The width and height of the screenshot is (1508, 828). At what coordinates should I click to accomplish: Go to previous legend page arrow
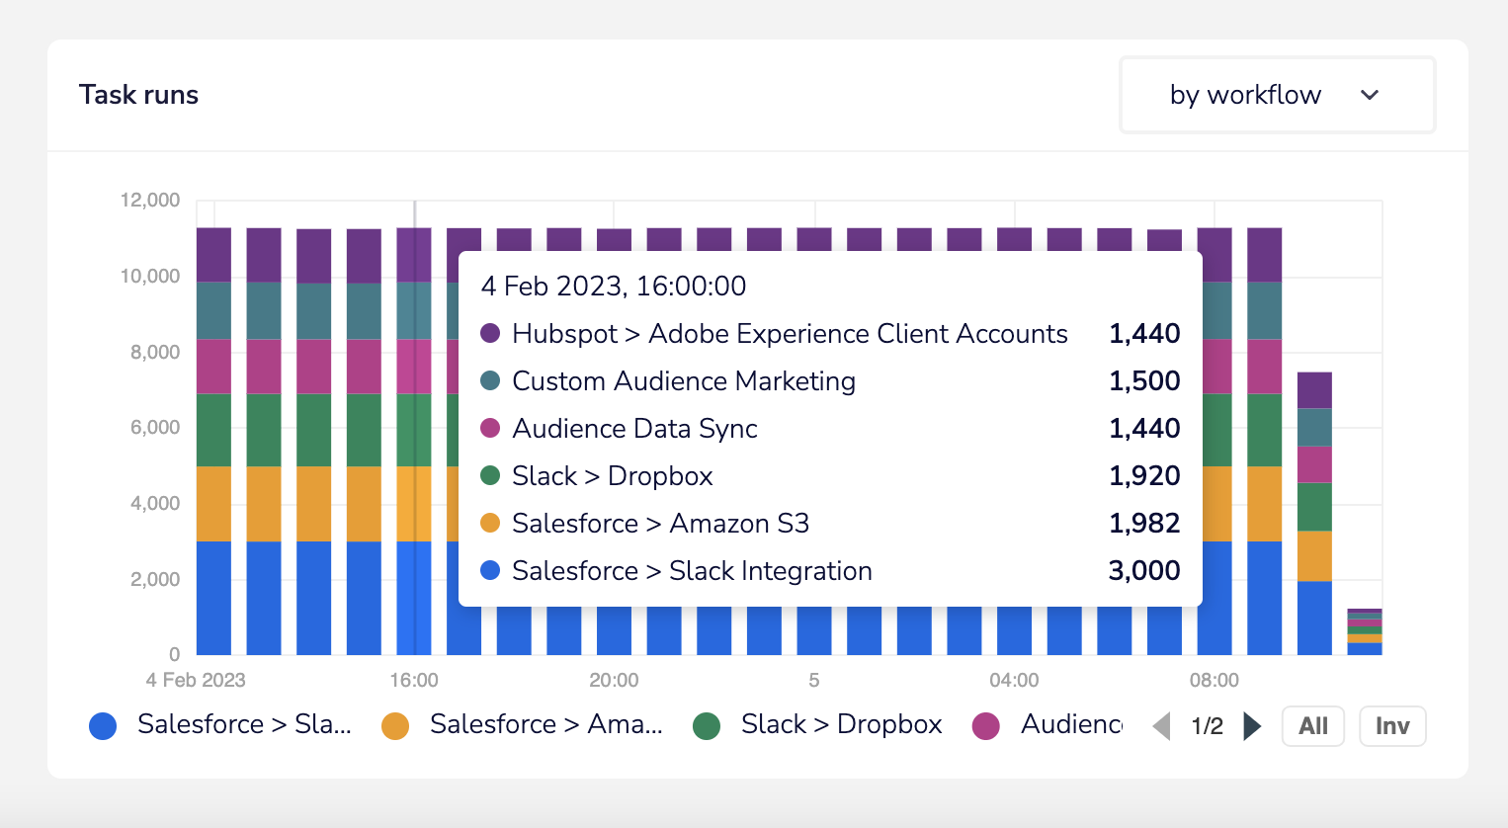(x=1162, y=726)
